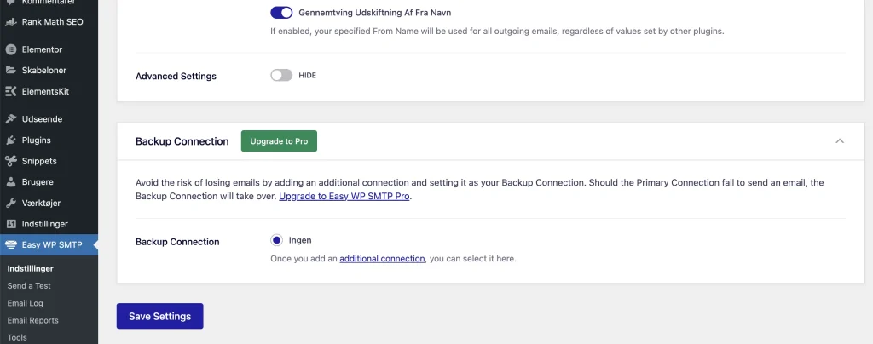Click the Elementor logo icon in sidebar
The image size is (873, 344).
tap(10, 49)
